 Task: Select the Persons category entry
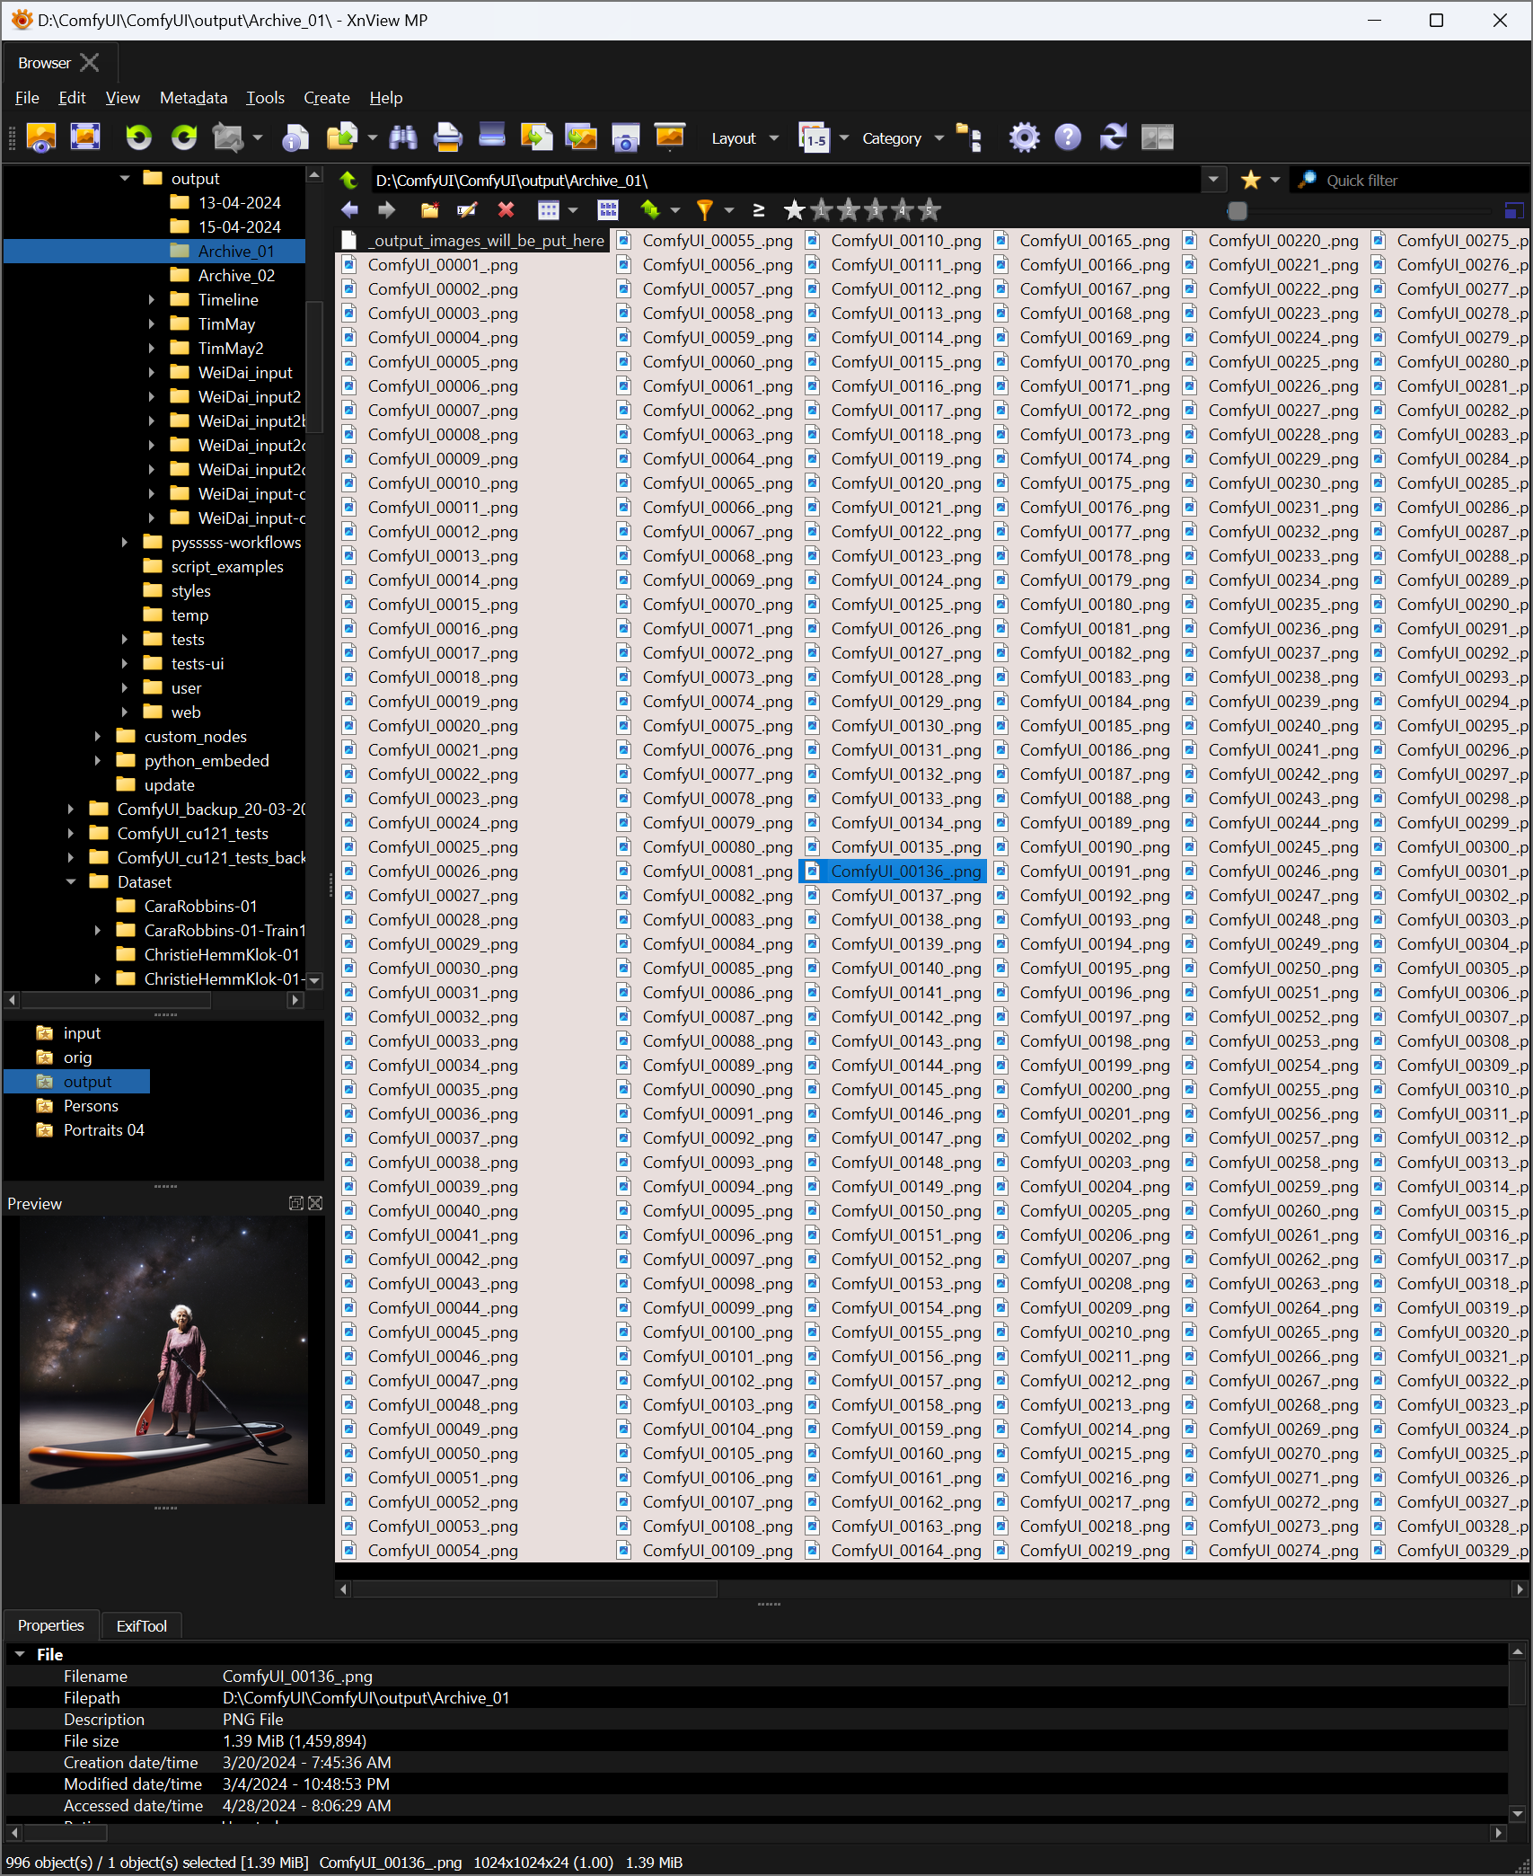pos(91,1106)
